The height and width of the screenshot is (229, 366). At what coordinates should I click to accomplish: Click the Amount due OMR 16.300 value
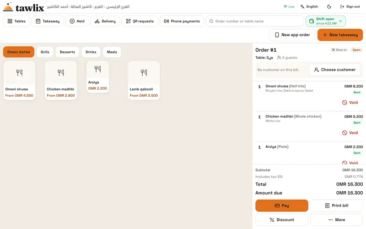(x=350, y=193)
